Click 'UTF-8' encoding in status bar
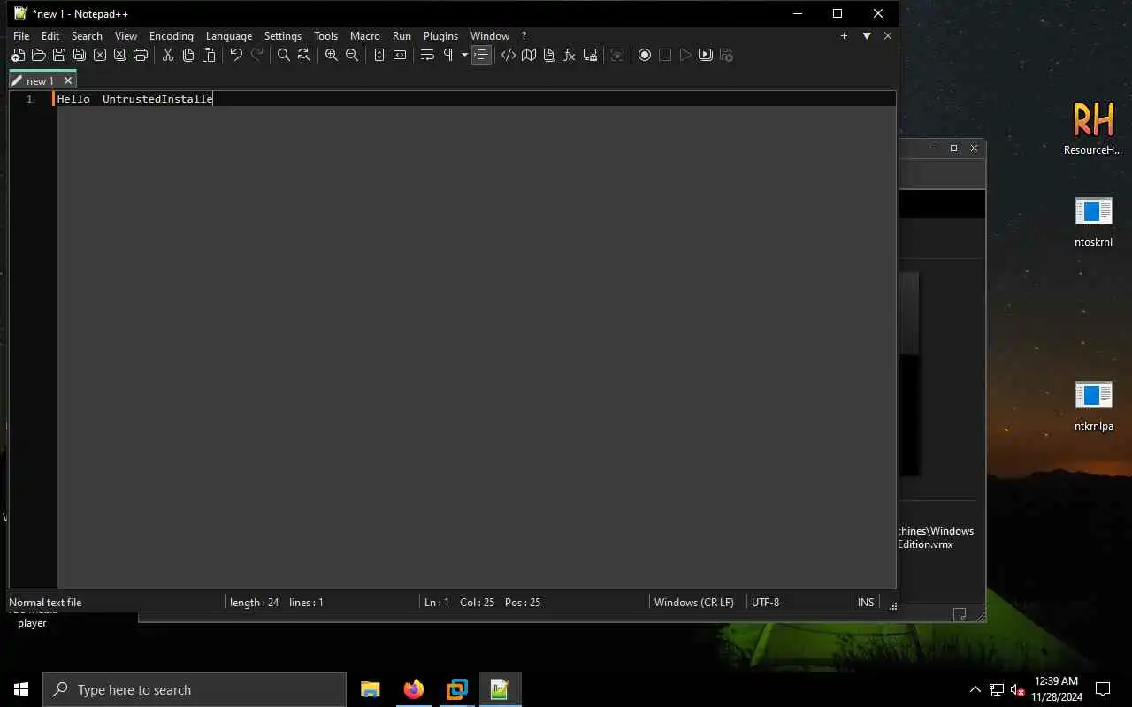The height and width of the screenshot is (707, 1132). tap(766, 602)
